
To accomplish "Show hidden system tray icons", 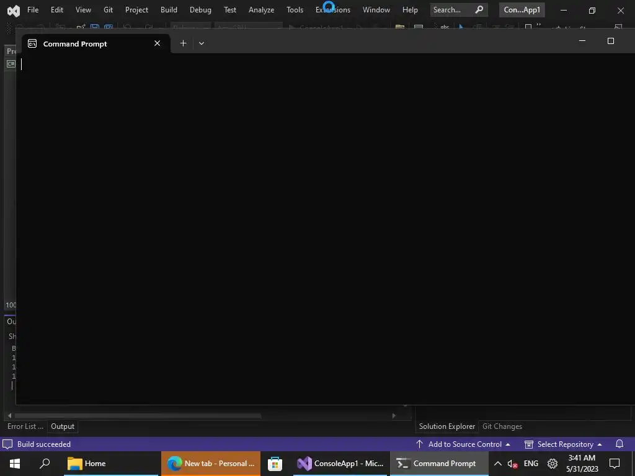I will click(498, 464).
